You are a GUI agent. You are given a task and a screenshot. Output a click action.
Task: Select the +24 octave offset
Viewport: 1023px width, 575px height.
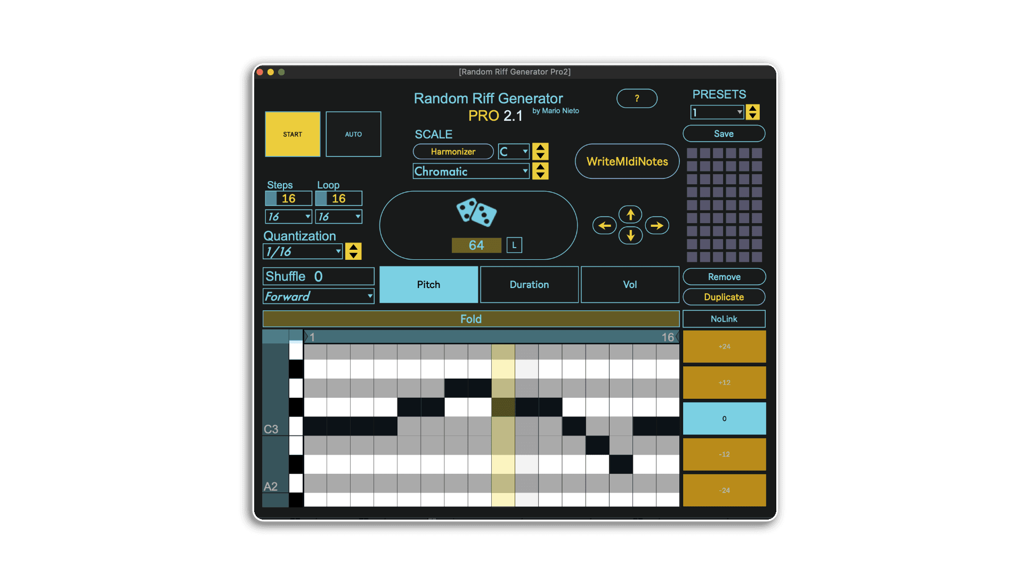pyautogui.click(x=724, y=347)
